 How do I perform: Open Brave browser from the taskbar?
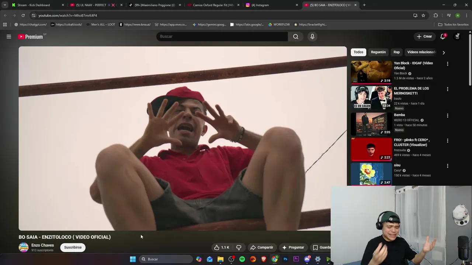(264, 259)
